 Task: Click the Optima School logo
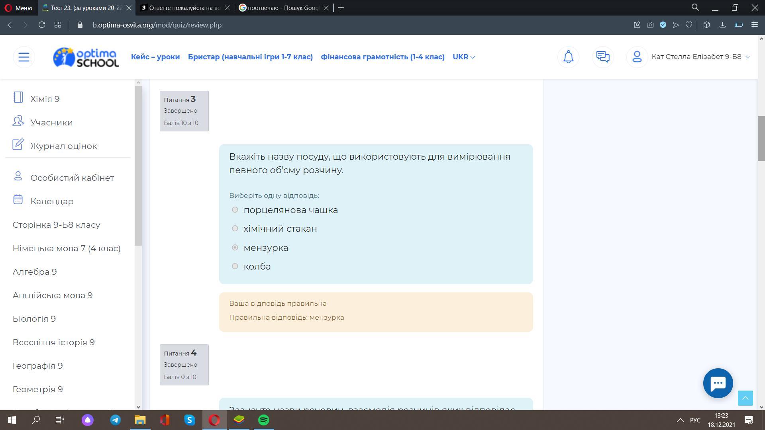point(86,57)
